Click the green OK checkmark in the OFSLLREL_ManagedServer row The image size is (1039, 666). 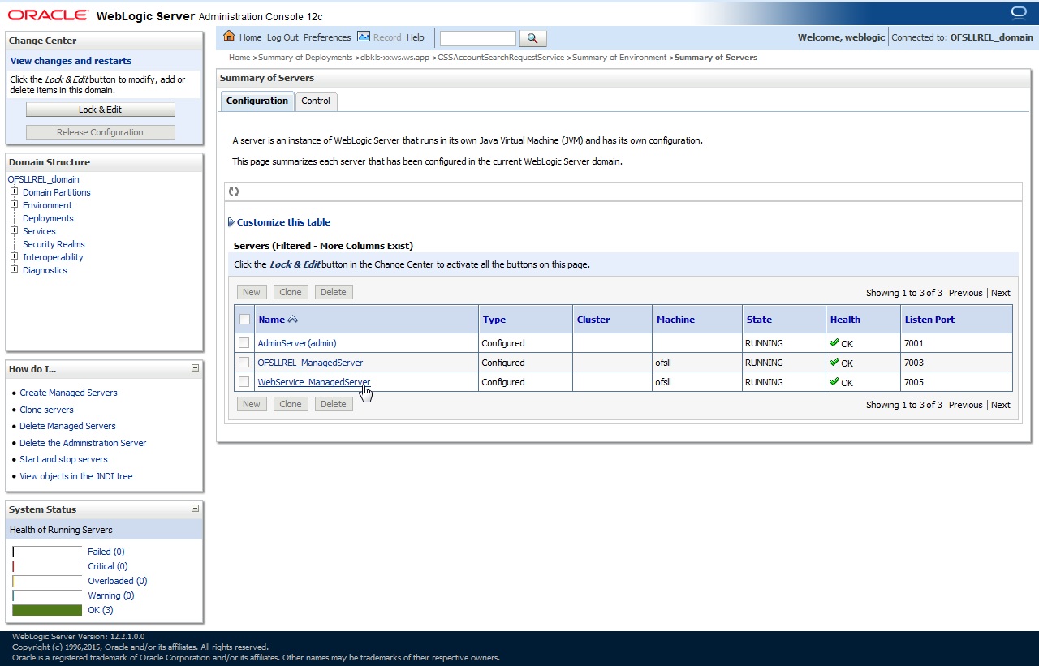coord(834,362)
